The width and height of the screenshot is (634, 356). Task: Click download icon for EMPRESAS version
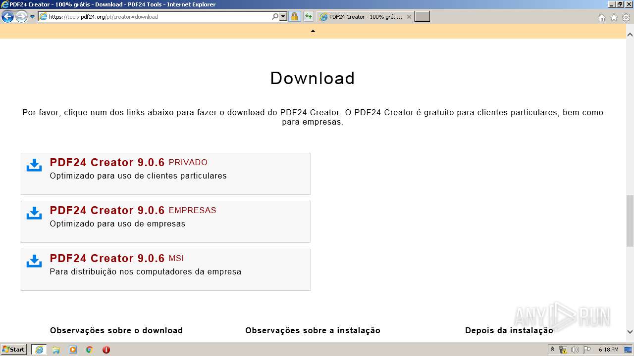[x=34, y=213]
